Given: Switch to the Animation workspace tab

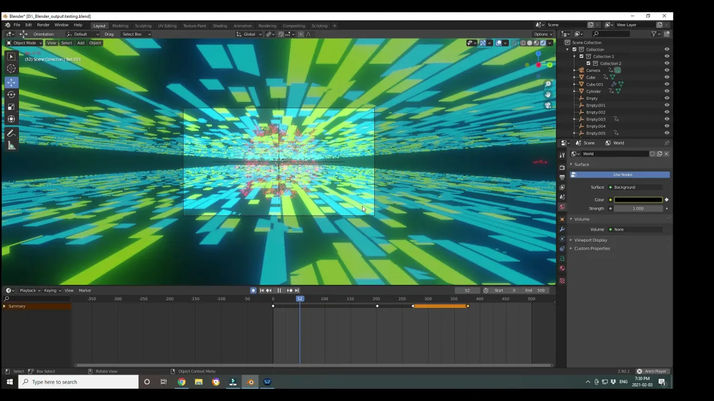Looking at the screenshot, I should coord(243,26).
